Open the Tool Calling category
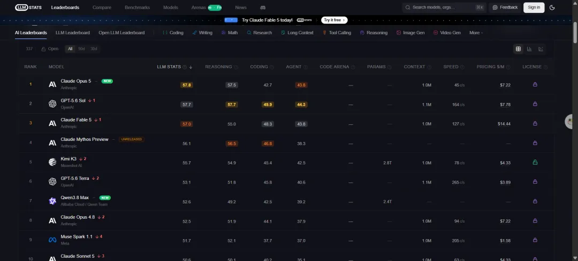578x261 pixels. (337, 33)
